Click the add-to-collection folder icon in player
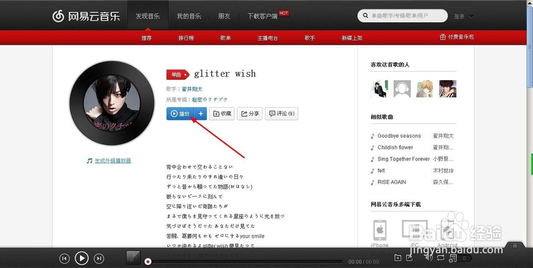This screenshot has width=533, height=268. tap(398, 258)
